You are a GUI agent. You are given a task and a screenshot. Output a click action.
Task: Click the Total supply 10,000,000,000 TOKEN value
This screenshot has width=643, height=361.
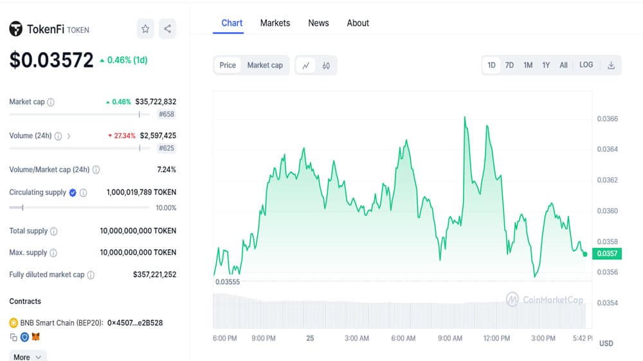[x=138, y=231]
